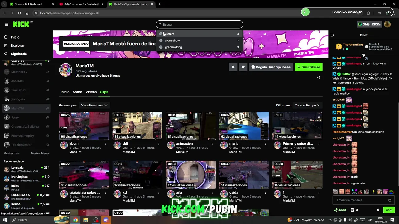Open options menu for ddt clip
This screenshot has width=399, height=224.
click(159, 144)
